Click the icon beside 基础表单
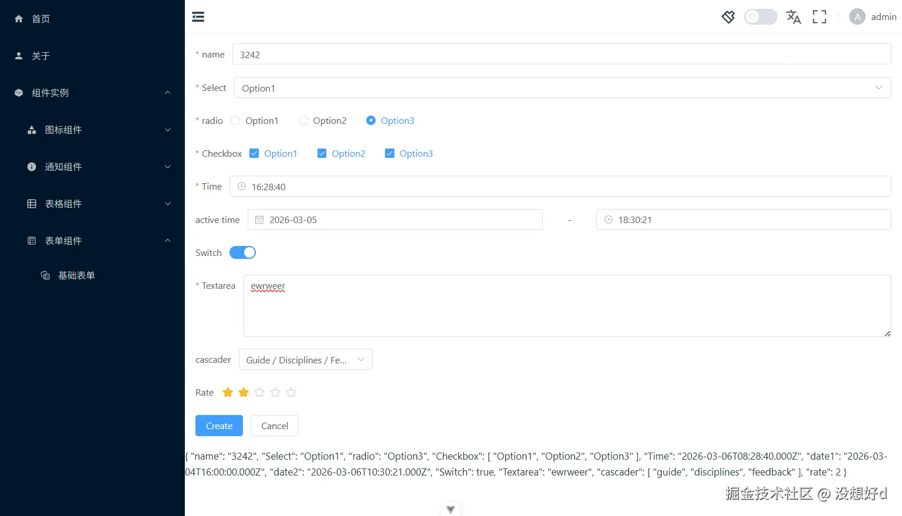This screenshot has width=902, height=516. click(x=45, y=275)
